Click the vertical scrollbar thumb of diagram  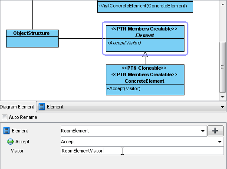coord(222,67)
